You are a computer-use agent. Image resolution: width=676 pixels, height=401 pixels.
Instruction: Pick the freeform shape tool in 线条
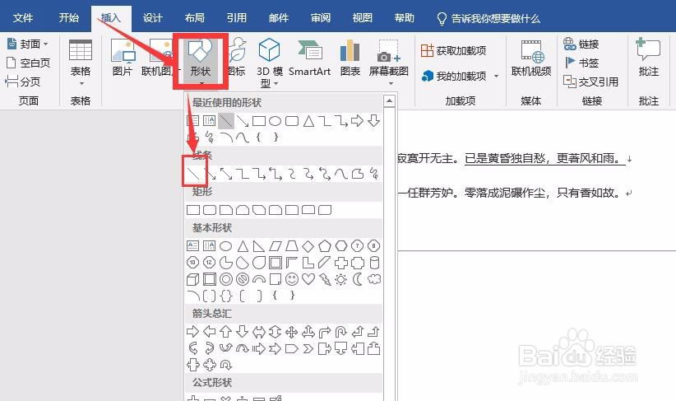click(x=358, y=174)
